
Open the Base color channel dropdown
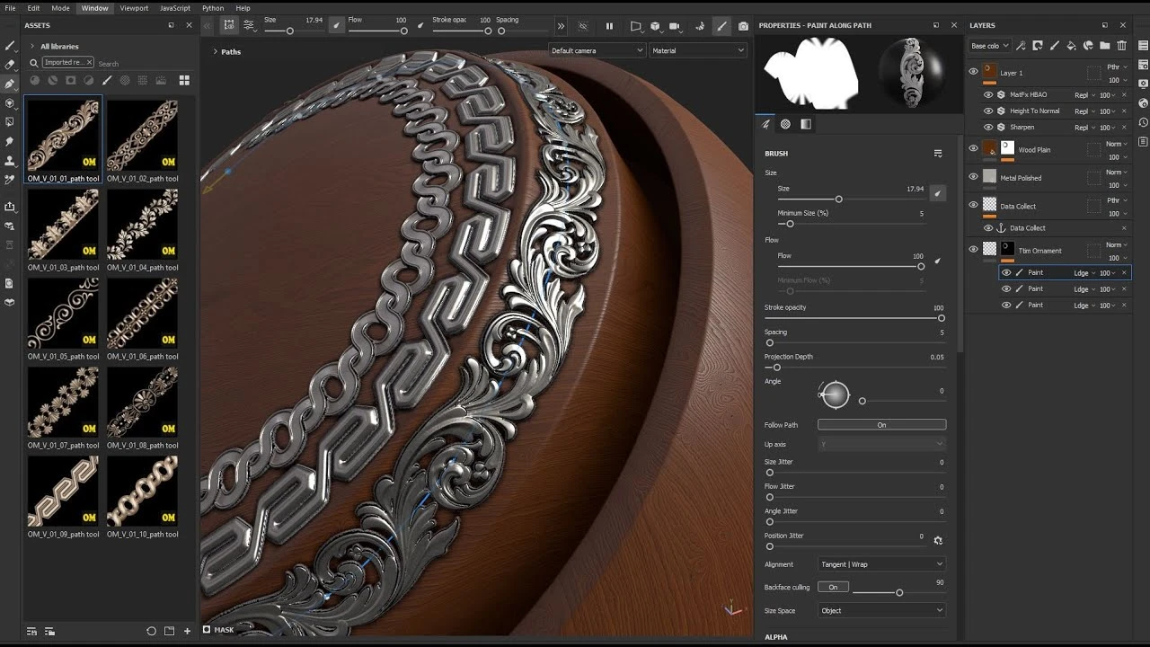click(x=989, y=45)
